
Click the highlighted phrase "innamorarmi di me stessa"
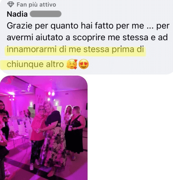click(58, 49)
